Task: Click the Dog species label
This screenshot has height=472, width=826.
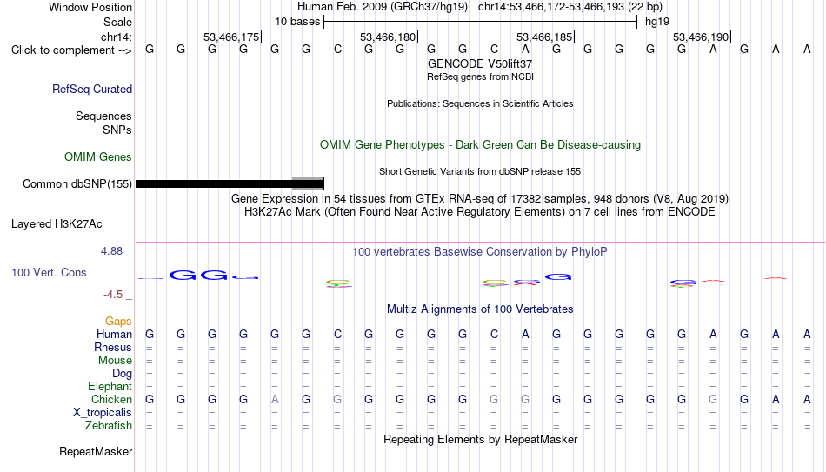Action: click(x=123, y=374)
